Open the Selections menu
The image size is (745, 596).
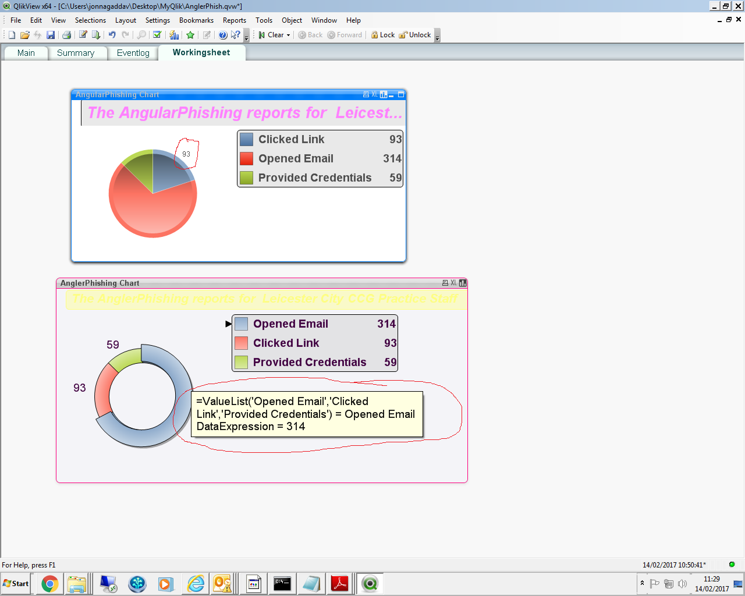90,20
